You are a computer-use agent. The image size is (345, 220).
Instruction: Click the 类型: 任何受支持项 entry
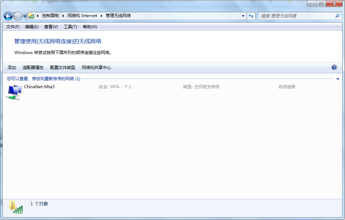point(201,87)
